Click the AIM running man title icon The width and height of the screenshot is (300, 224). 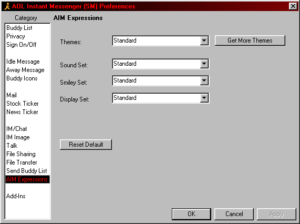point(7,6)
